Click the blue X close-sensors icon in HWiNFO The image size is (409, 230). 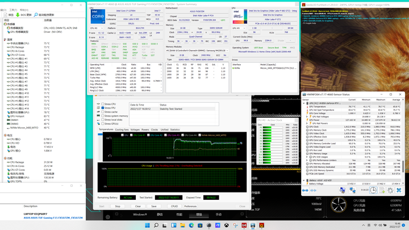click(399, 190)
